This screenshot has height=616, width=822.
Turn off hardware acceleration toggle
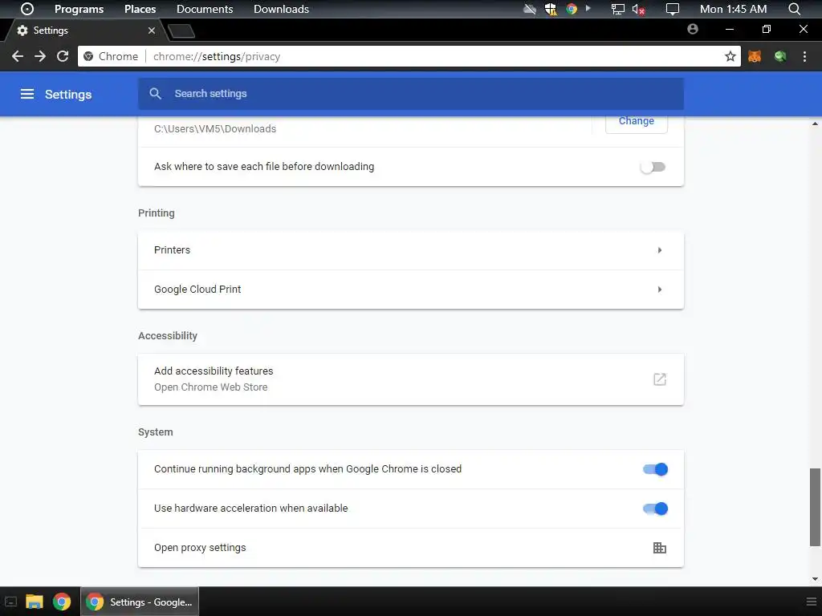pyautogui.click(x=655, y=509)
